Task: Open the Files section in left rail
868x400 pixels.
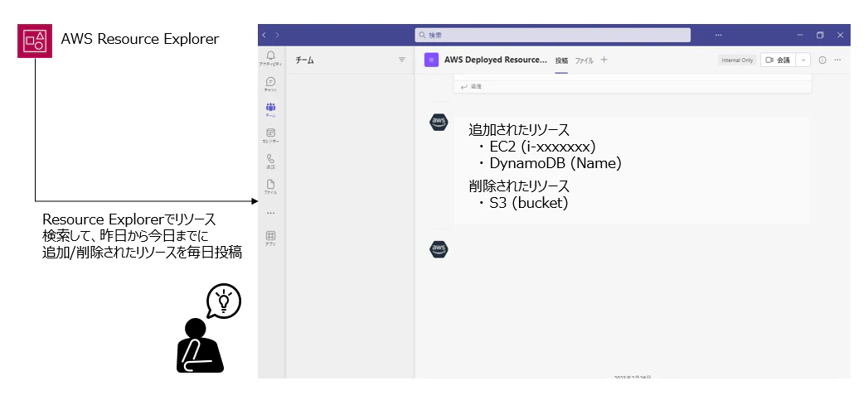Action: click(x=271, y=187)
